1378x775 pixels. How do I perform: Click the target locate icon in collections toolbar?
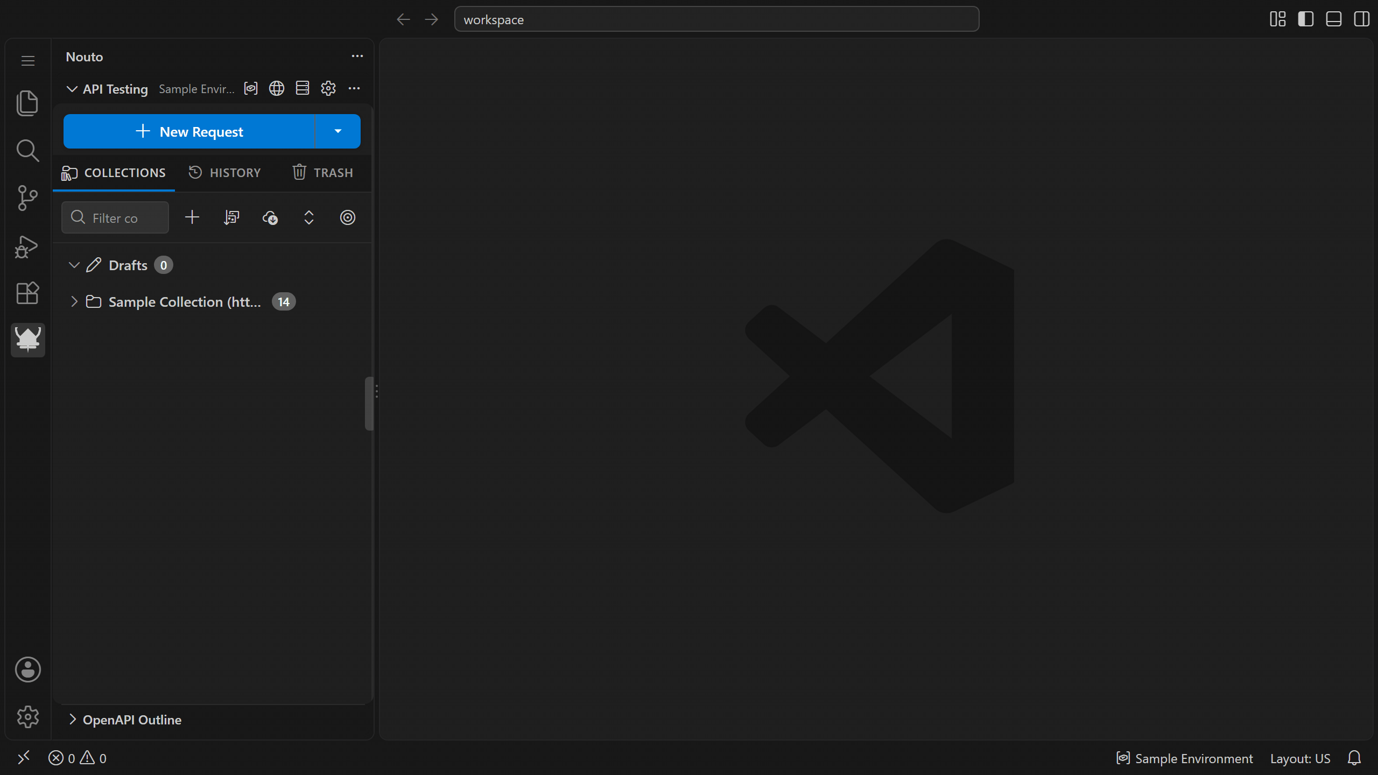tap(348, 217)
